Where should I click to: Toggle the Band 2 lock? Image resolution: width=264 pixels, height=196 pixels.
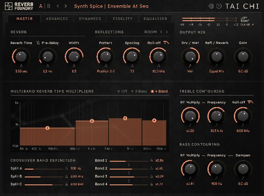pyautogui.click(x=151, y=168)
